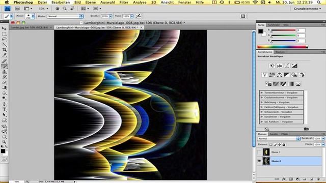
Task: Add Curves adjustment icon
Action: pos(287,66)
